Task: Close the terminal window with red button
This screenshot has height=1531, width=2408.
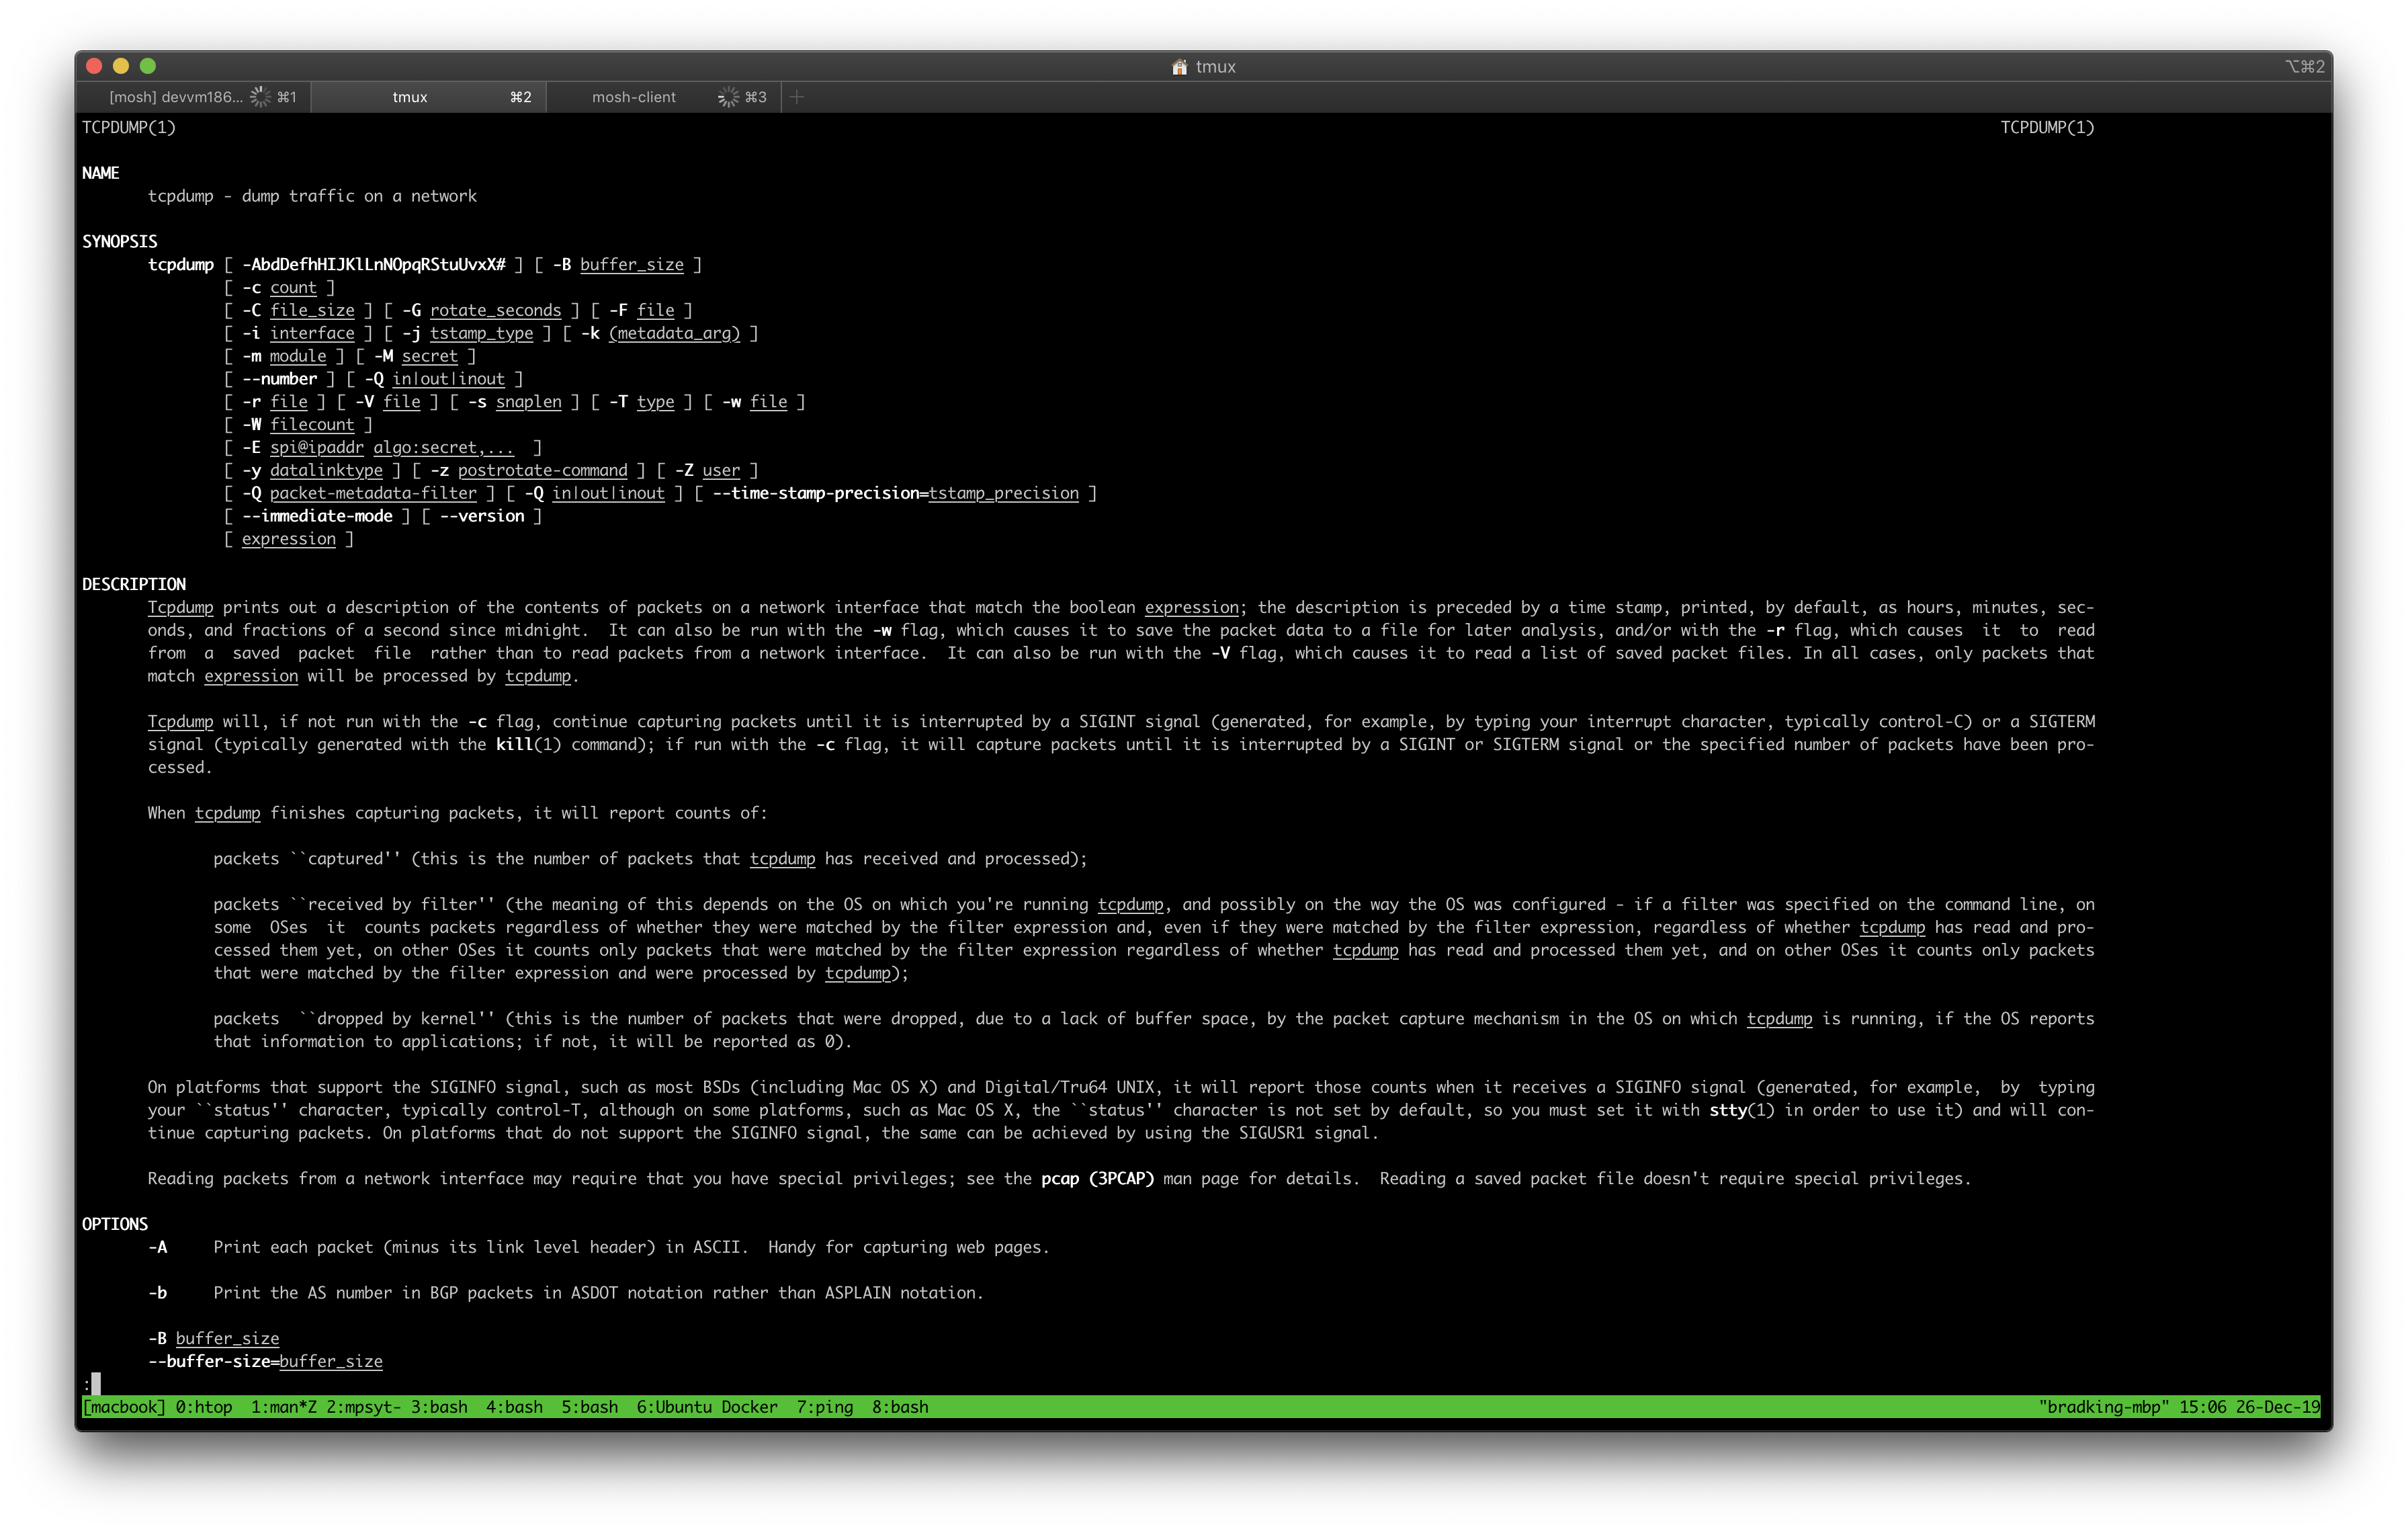Action: pyautogui.click(x=95, y=66)
